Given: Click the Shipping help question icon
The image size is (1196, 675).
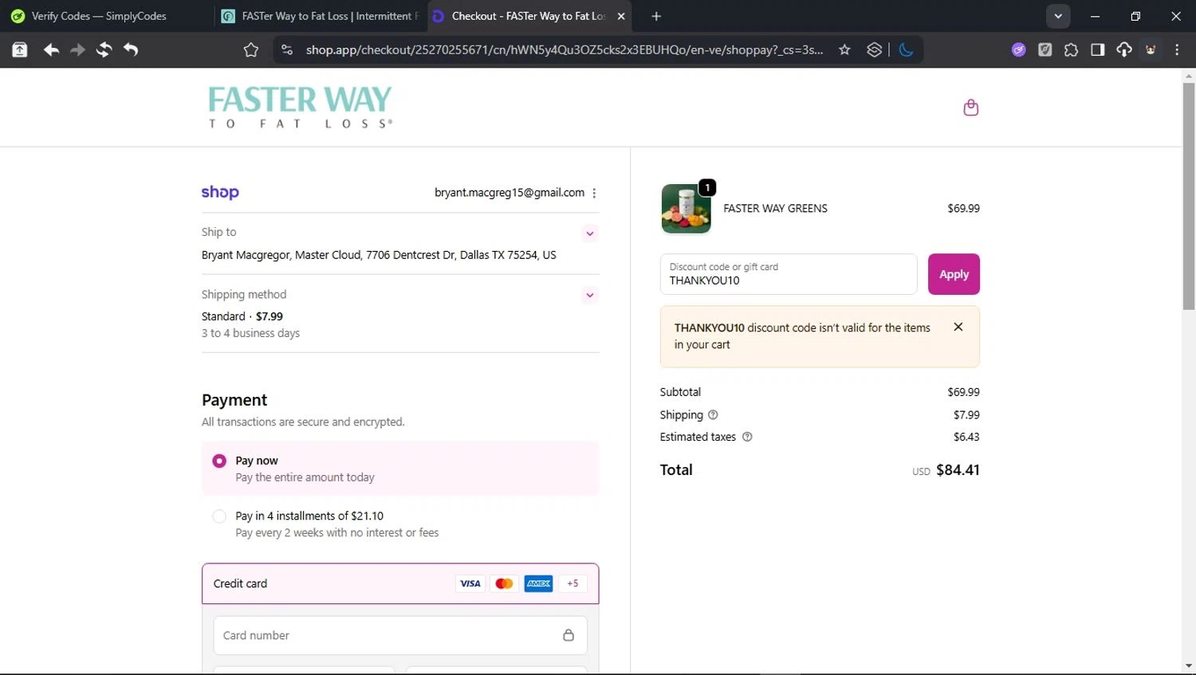Looking at the screenshot, I should coord(713,414).
